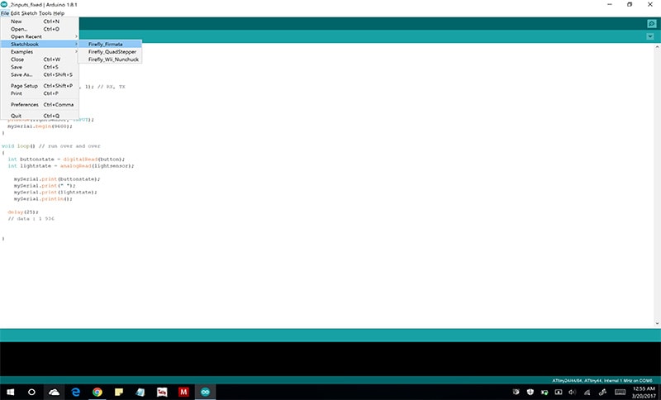Viewport: 661px width, 400px height.
Task: Open the Help menu
Action: (x=59, y=13)
